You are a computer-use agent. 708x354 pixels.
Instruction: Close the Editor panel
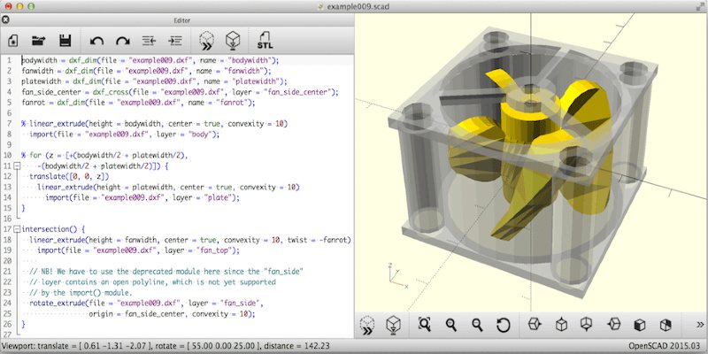(7, 20)
